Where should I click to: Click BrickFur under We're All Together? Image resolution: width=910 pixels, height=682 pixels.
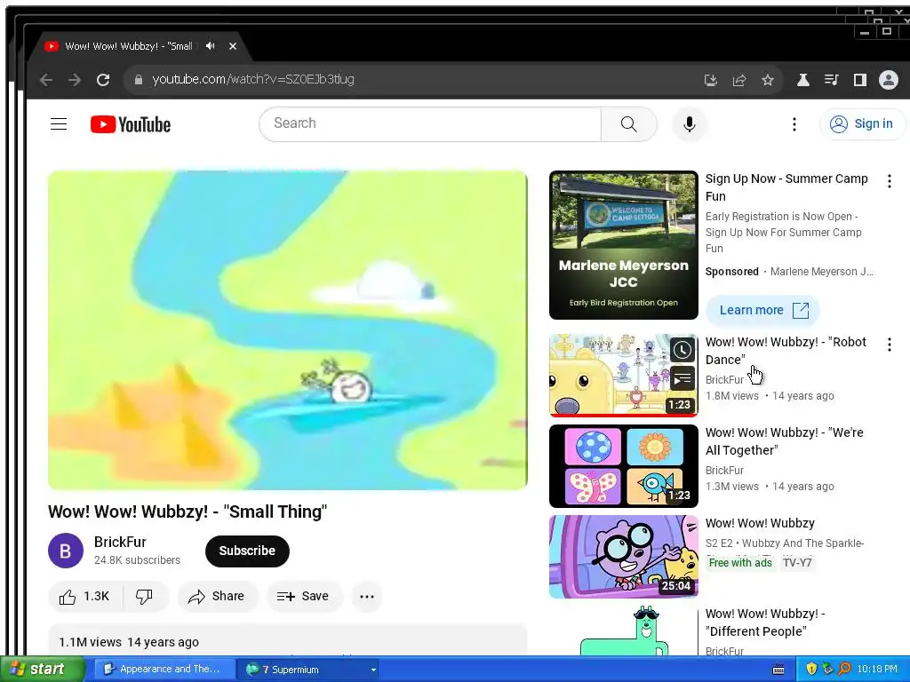[x=724, y=471]
